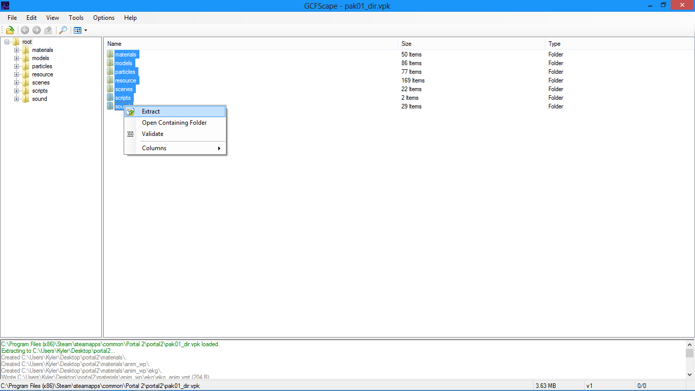Click the models folder icon in tree
This screenshot has height=391, width=695.
[x=26, y=58]
